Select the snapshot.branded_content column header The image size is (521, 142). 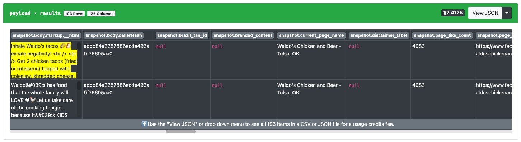pos(243,35)
